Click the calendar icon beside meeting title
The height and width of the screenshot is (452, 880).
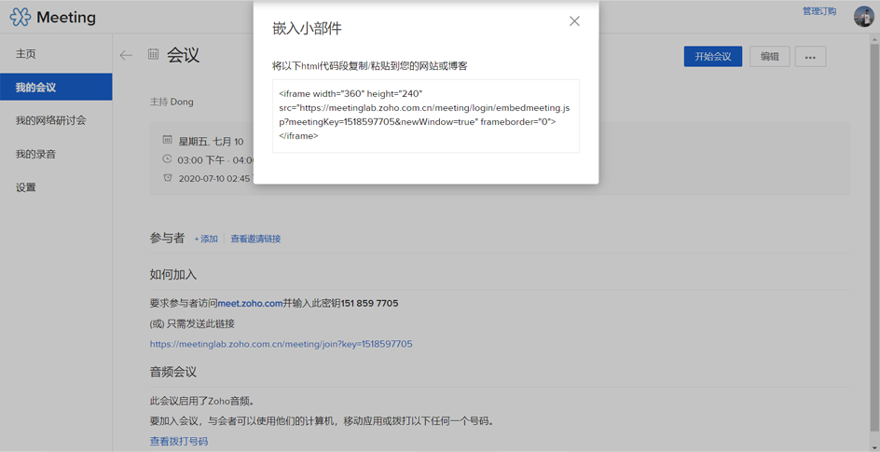click(x=153, y=55)
